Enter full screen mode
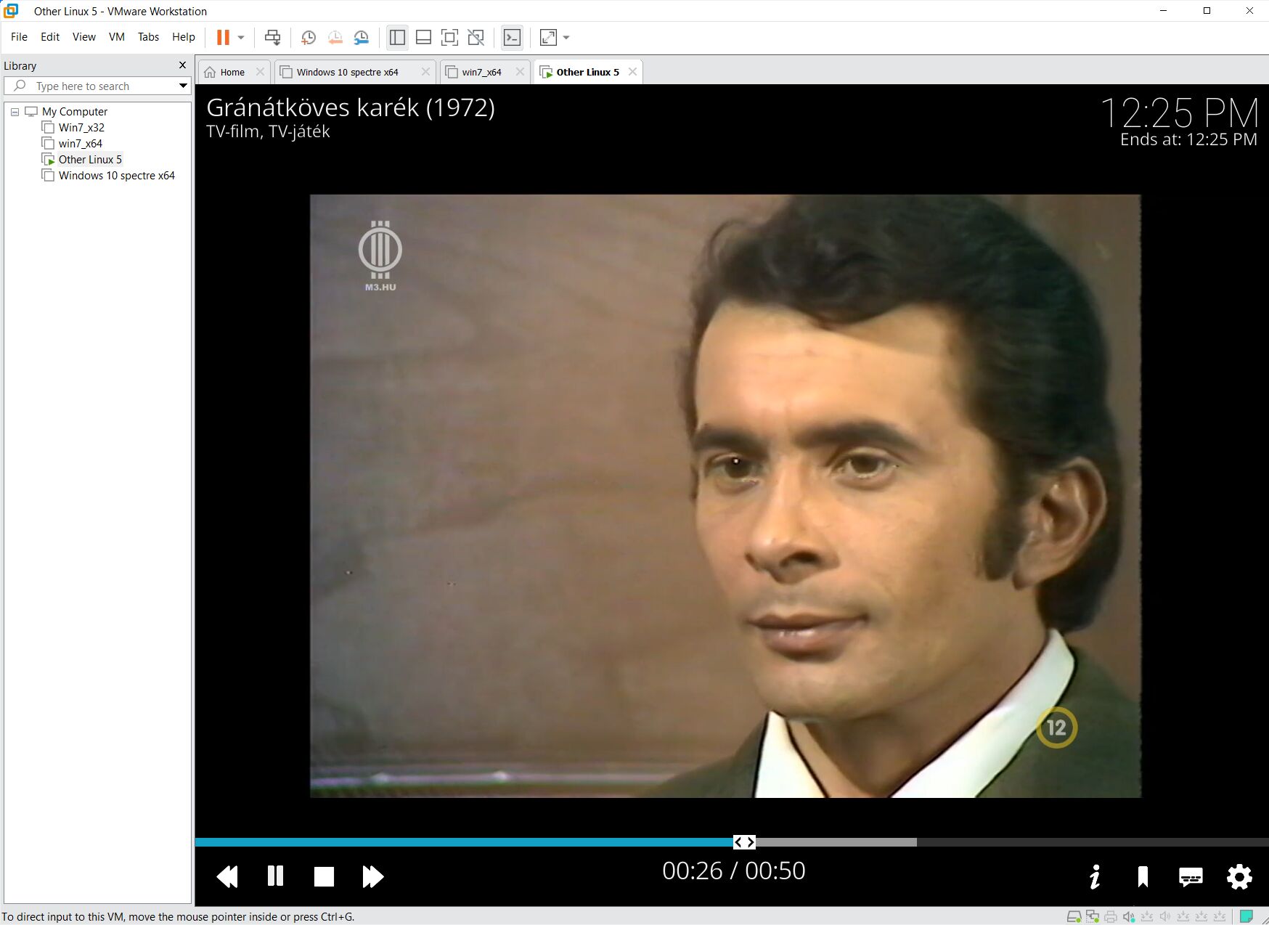This screenshot has width=1269, height=925. coord(449,37)
